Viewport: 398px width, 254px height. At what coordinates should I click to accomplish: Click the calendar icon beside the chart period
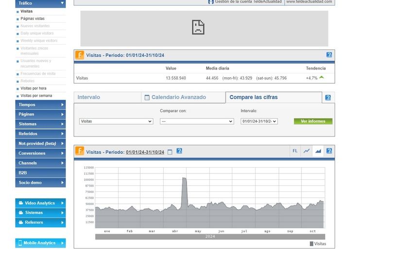pyautogui.click(x=170, y=152)
